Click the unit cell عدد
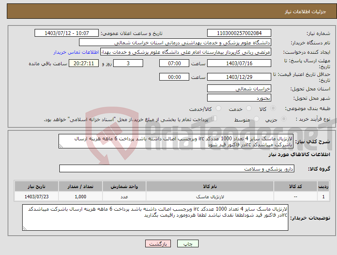 (x=124, y=197)
